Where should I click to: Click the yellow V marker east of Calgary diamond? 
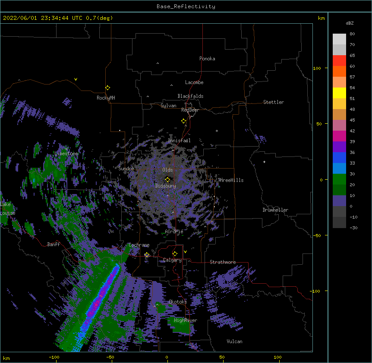pyautogui.click(x=185, y=252)
